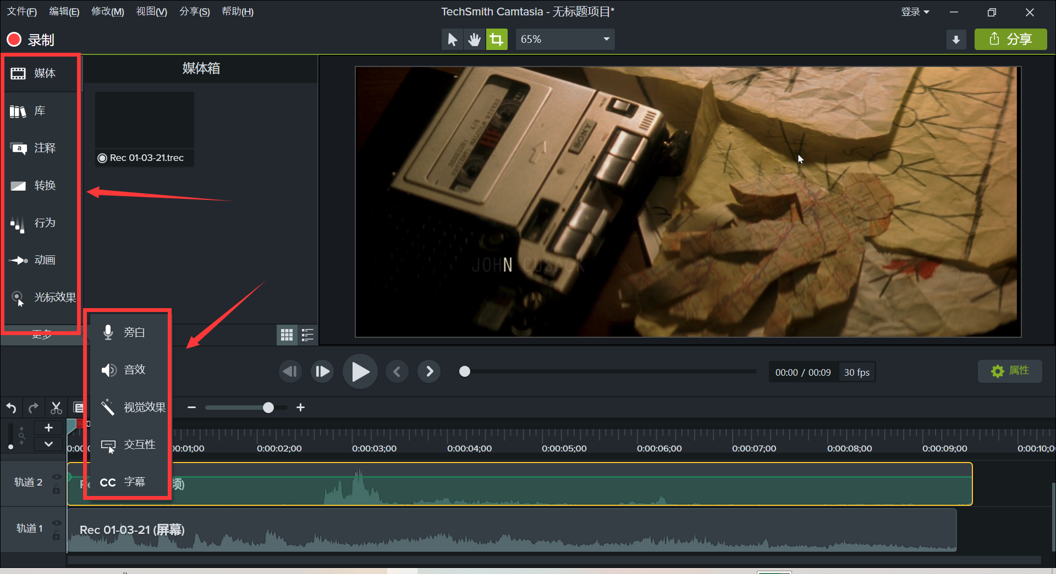
Task: Choose 字幕 captions from the menu
Action: [129, 482]
